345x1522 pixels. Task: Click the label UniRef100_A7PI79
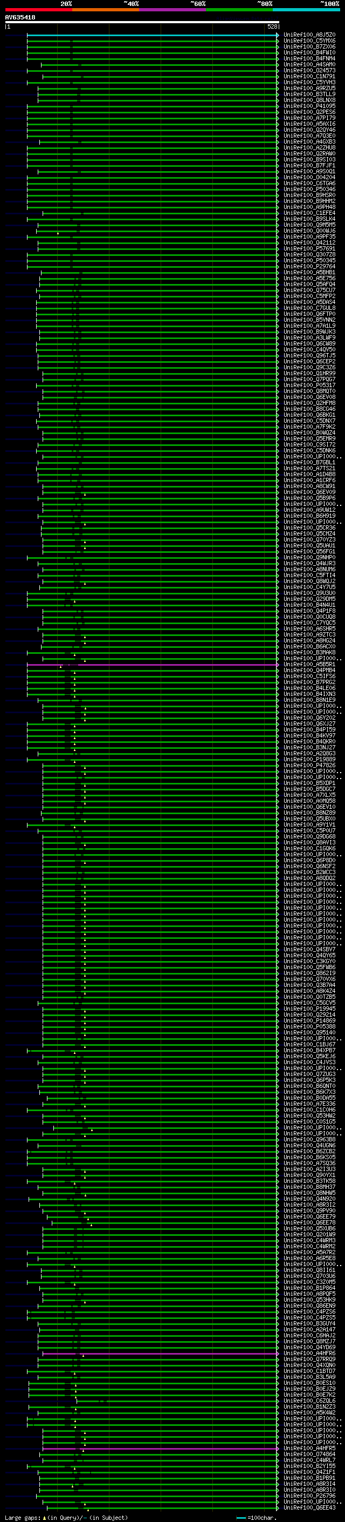pos(309,118)
